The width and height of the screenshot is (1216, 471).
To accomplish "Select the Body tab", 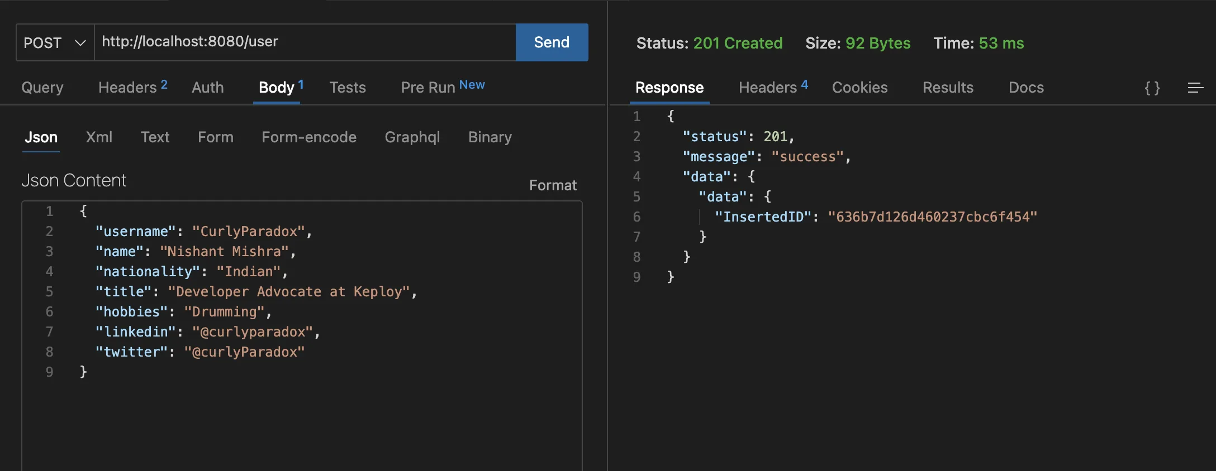I will point(281,87).
